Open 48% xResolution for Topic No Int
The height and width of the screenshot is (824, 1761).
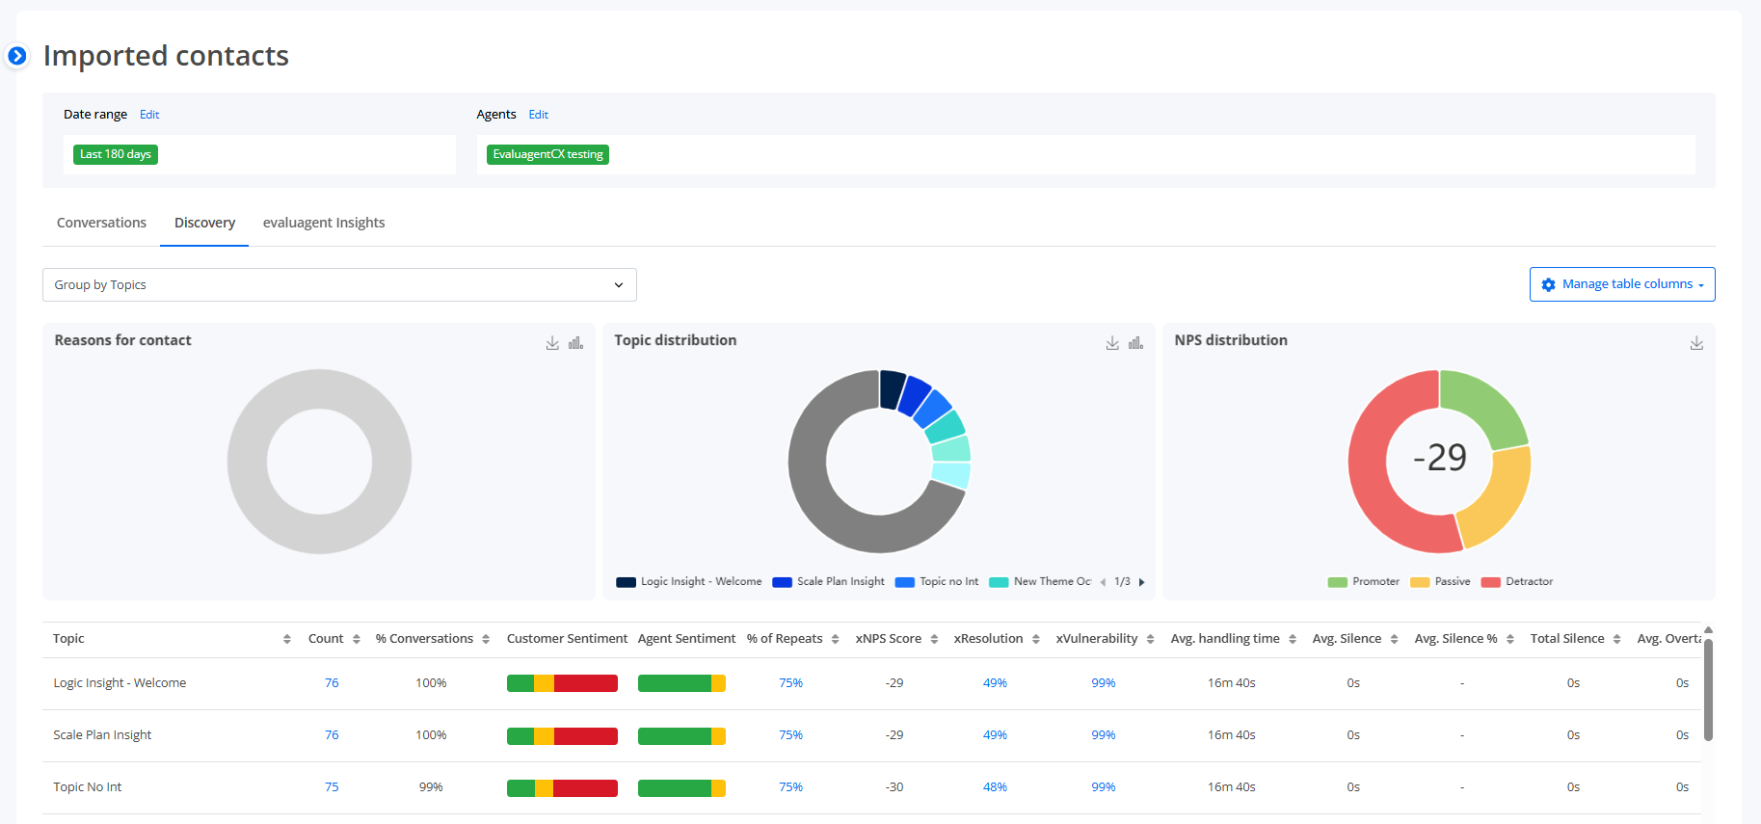(995, 787)
